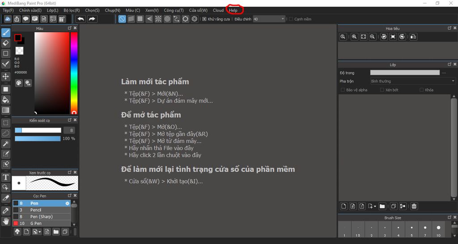458x244 pixels.
Task: Click the rainbow hue slider bar
Action: pos(74,72)
